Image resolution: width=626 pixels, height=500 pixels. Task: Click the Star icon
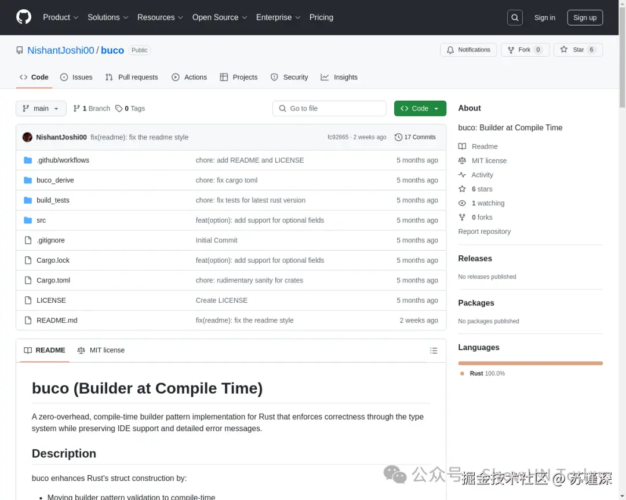coord(563,49)
